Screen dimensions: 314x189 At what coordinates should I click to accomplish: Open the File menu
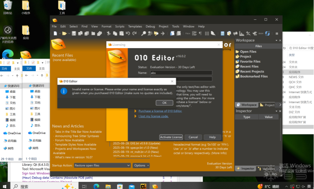[54, 26]
